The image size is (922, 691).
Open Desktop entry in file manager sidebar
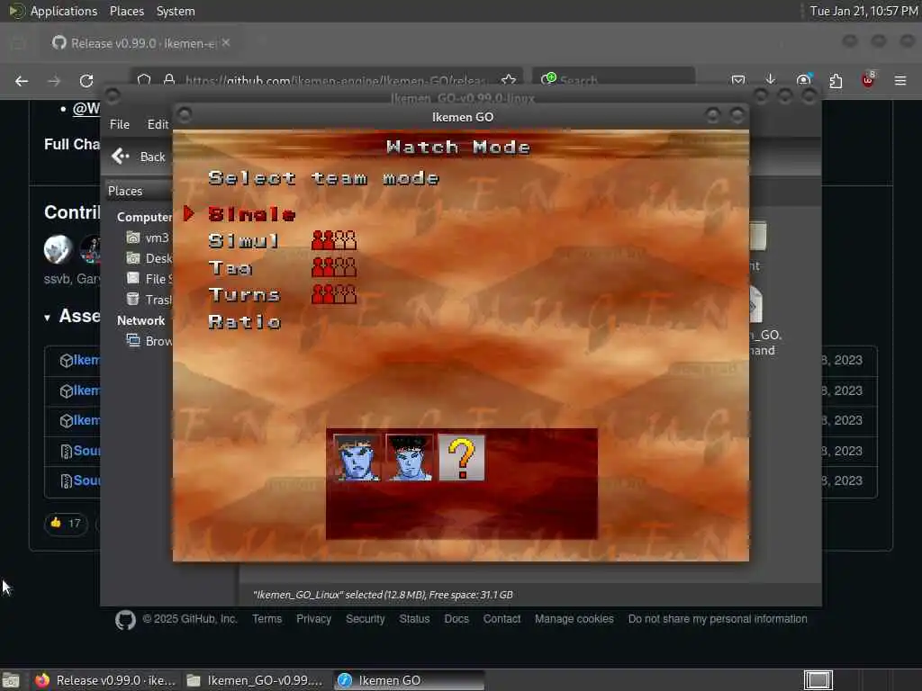click(x=149, y=258)
